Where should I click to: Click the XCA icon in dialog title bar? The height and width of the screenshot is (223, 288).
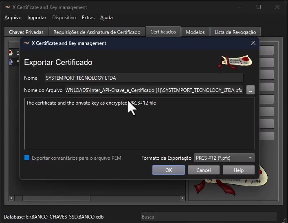tap(26, 43)
